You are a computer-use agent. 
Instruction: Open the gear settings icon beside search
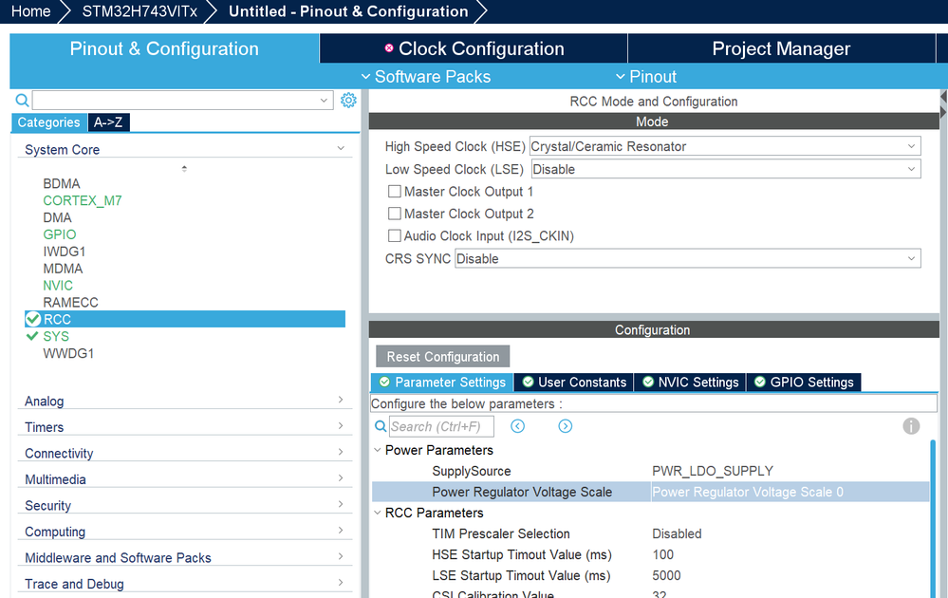(348, 100)
